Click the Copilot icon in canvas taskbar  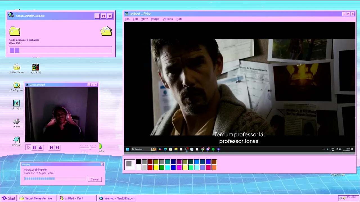point(160,149)
